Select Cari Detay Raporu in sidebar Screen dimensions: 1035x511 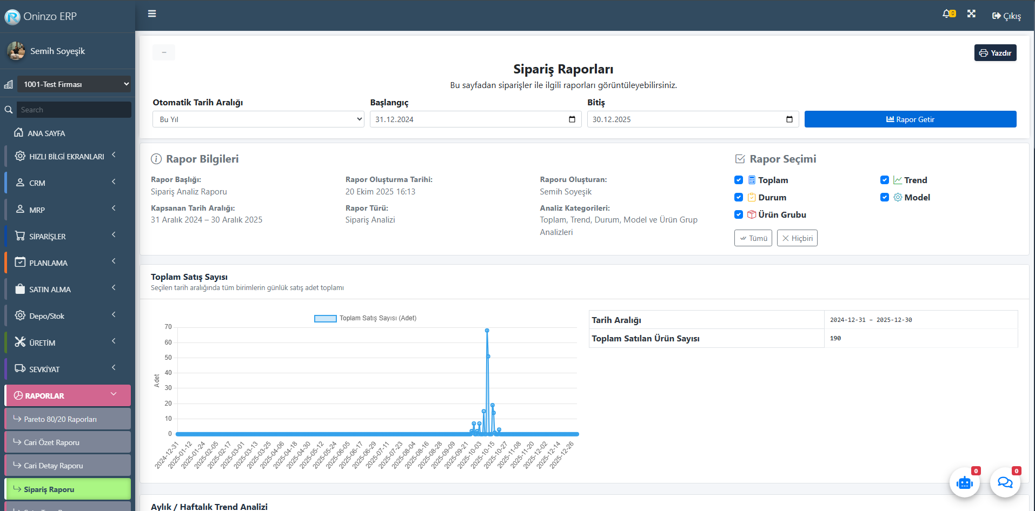tap(68, 466)
